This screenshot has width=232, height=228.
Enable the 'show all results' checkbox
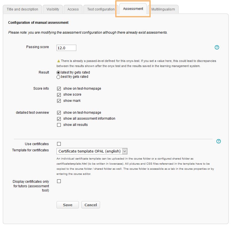click(59, 125)
